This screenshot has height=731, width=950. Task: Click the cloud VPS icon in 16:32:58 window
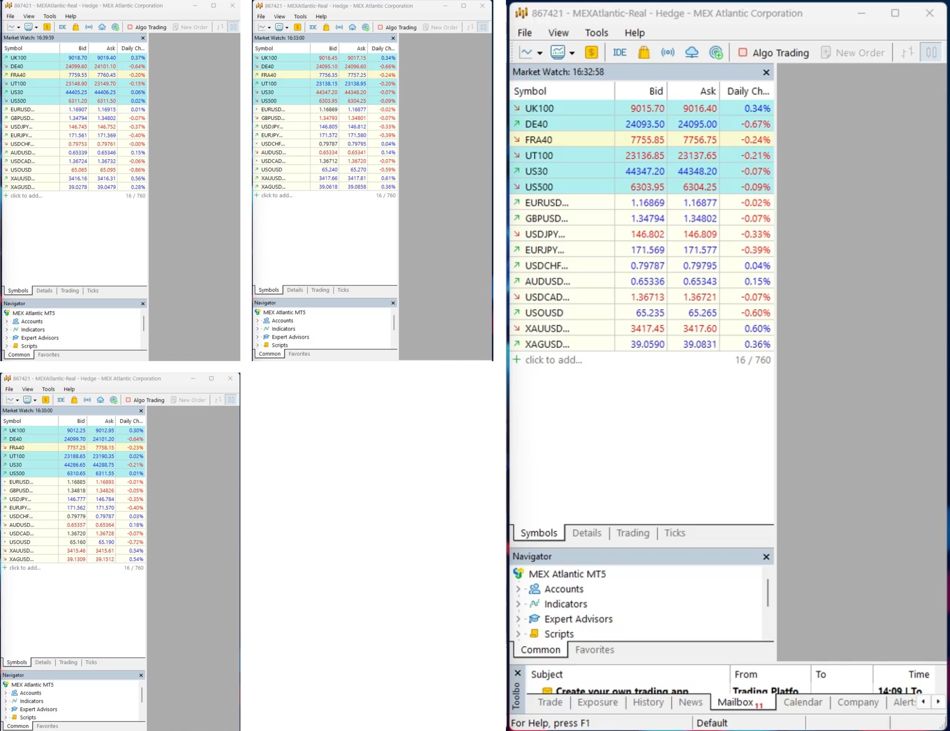pyautogui.click(x=692, y=53)
